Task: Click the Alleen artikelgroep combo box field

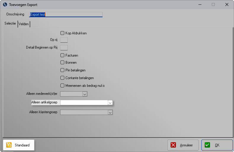Action: coord(86,103)
